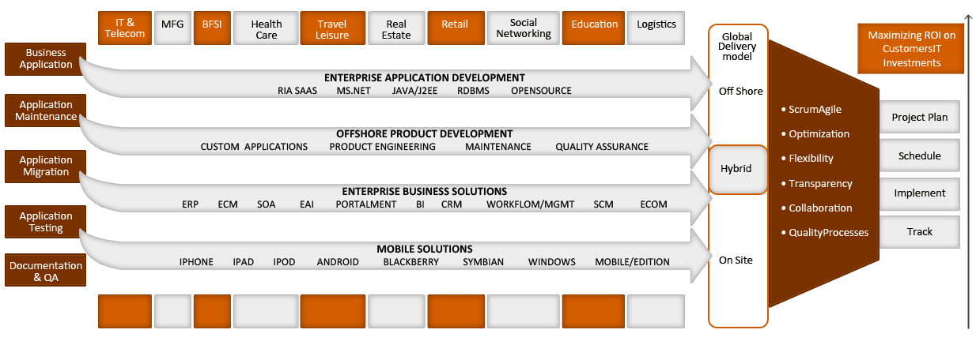Select the MS.NET label
Viewport: 976px width, 341px height.
point(355,91)
